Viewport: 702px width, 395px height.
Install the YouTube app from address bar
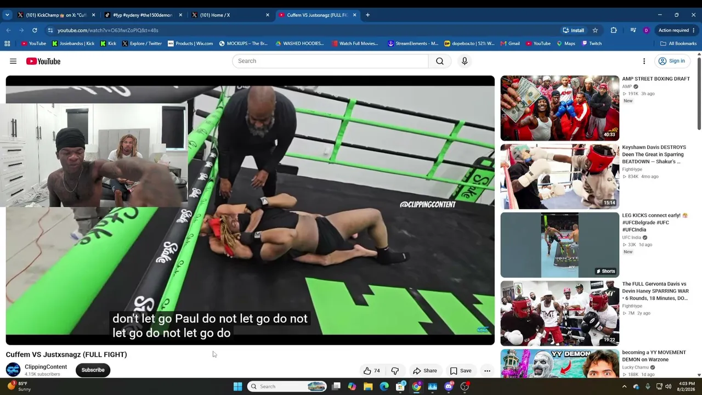pyautogui.click(x=574, y=30)
